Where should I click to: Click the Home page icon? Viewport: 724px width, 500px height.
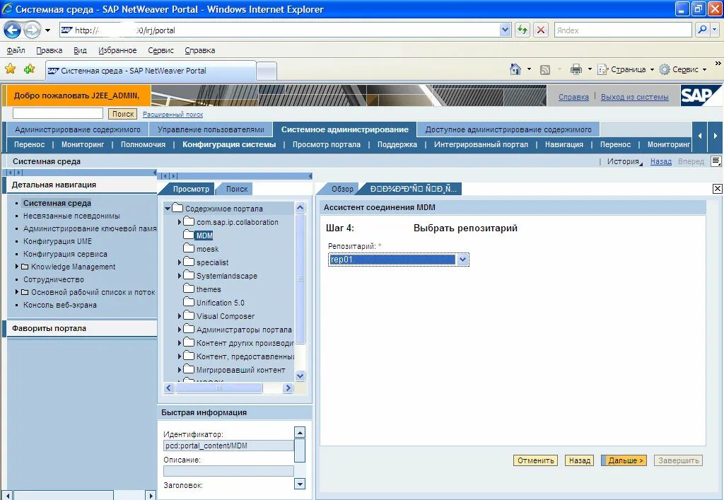[x=515, y=69]
